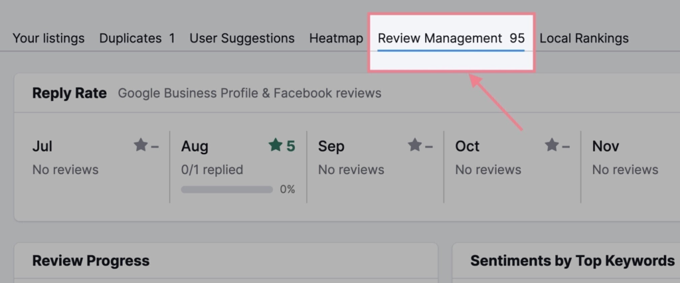This screenshot has height=283, width=680.
Task: Open the Local Rankings tab
Action: [x=584, y=38]
